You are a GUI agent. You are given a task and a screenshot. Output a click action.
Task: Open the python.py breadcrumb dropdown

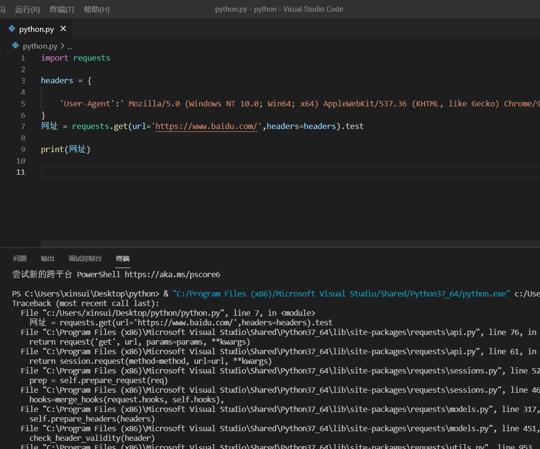click(x=40, y=46)
